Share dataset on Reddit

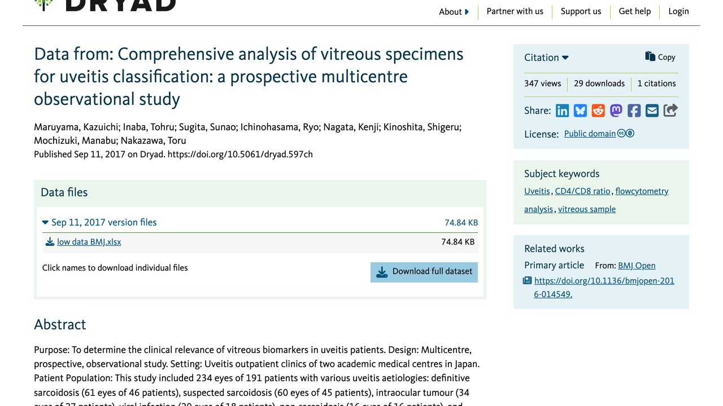coord(598,111)
